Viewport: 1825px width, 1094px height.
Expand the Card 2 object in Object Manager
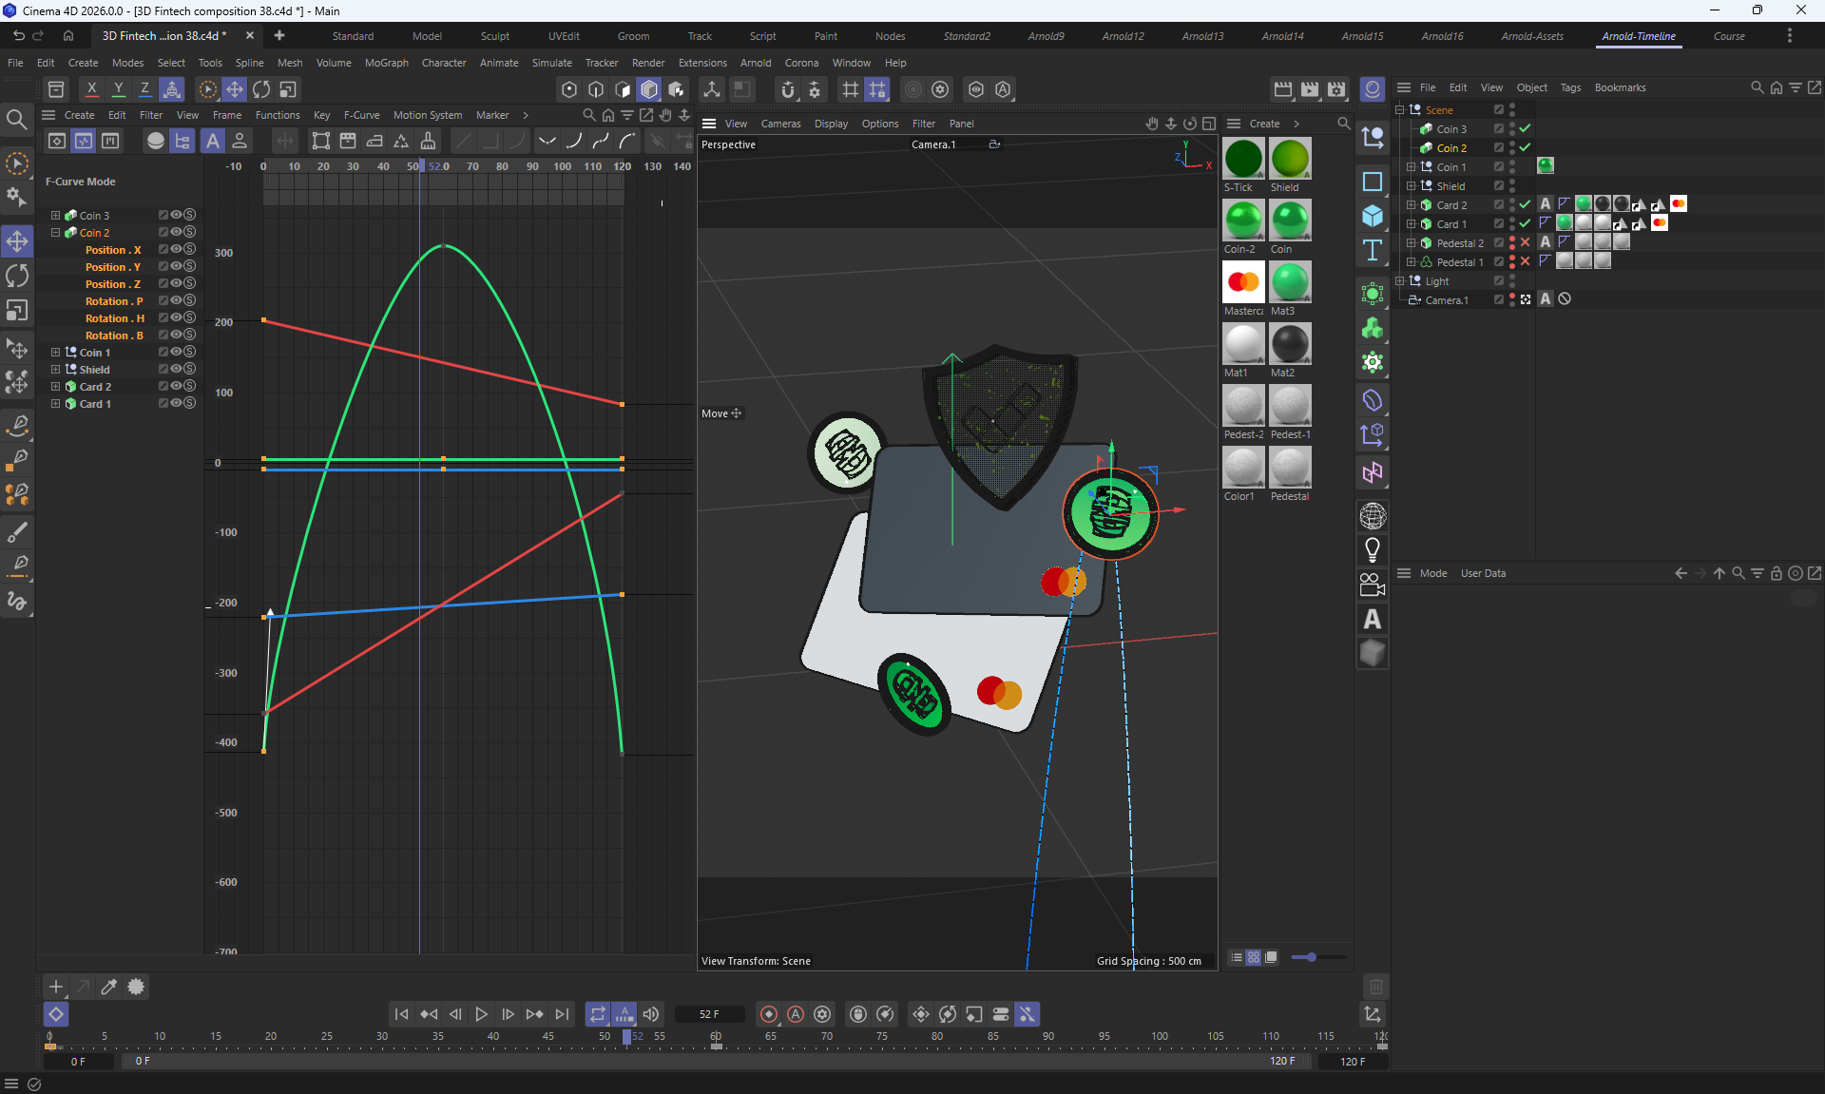tap(1412, 204)
